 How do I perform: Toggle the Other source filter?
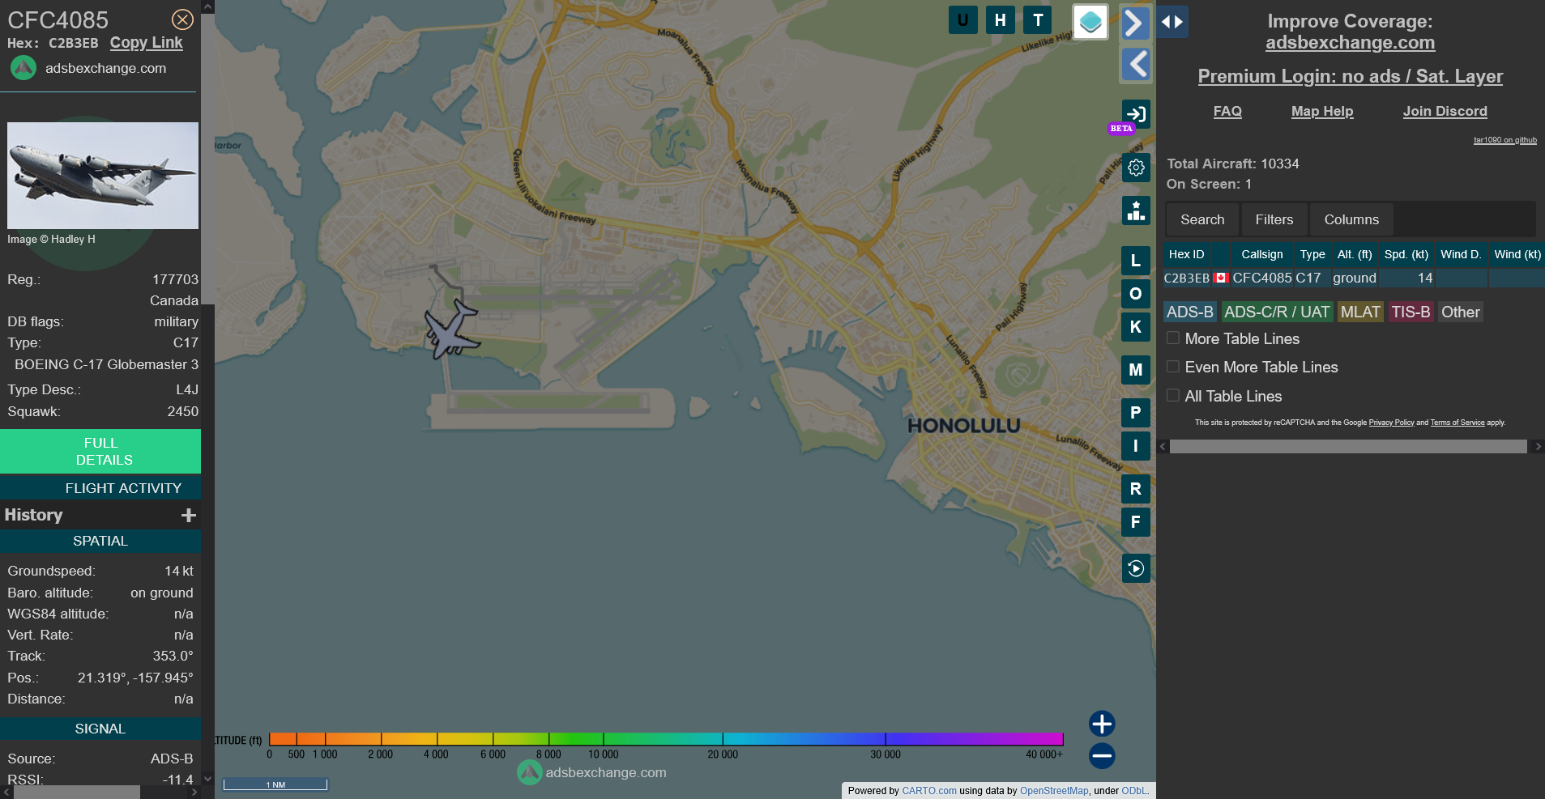click(1461, 312)
